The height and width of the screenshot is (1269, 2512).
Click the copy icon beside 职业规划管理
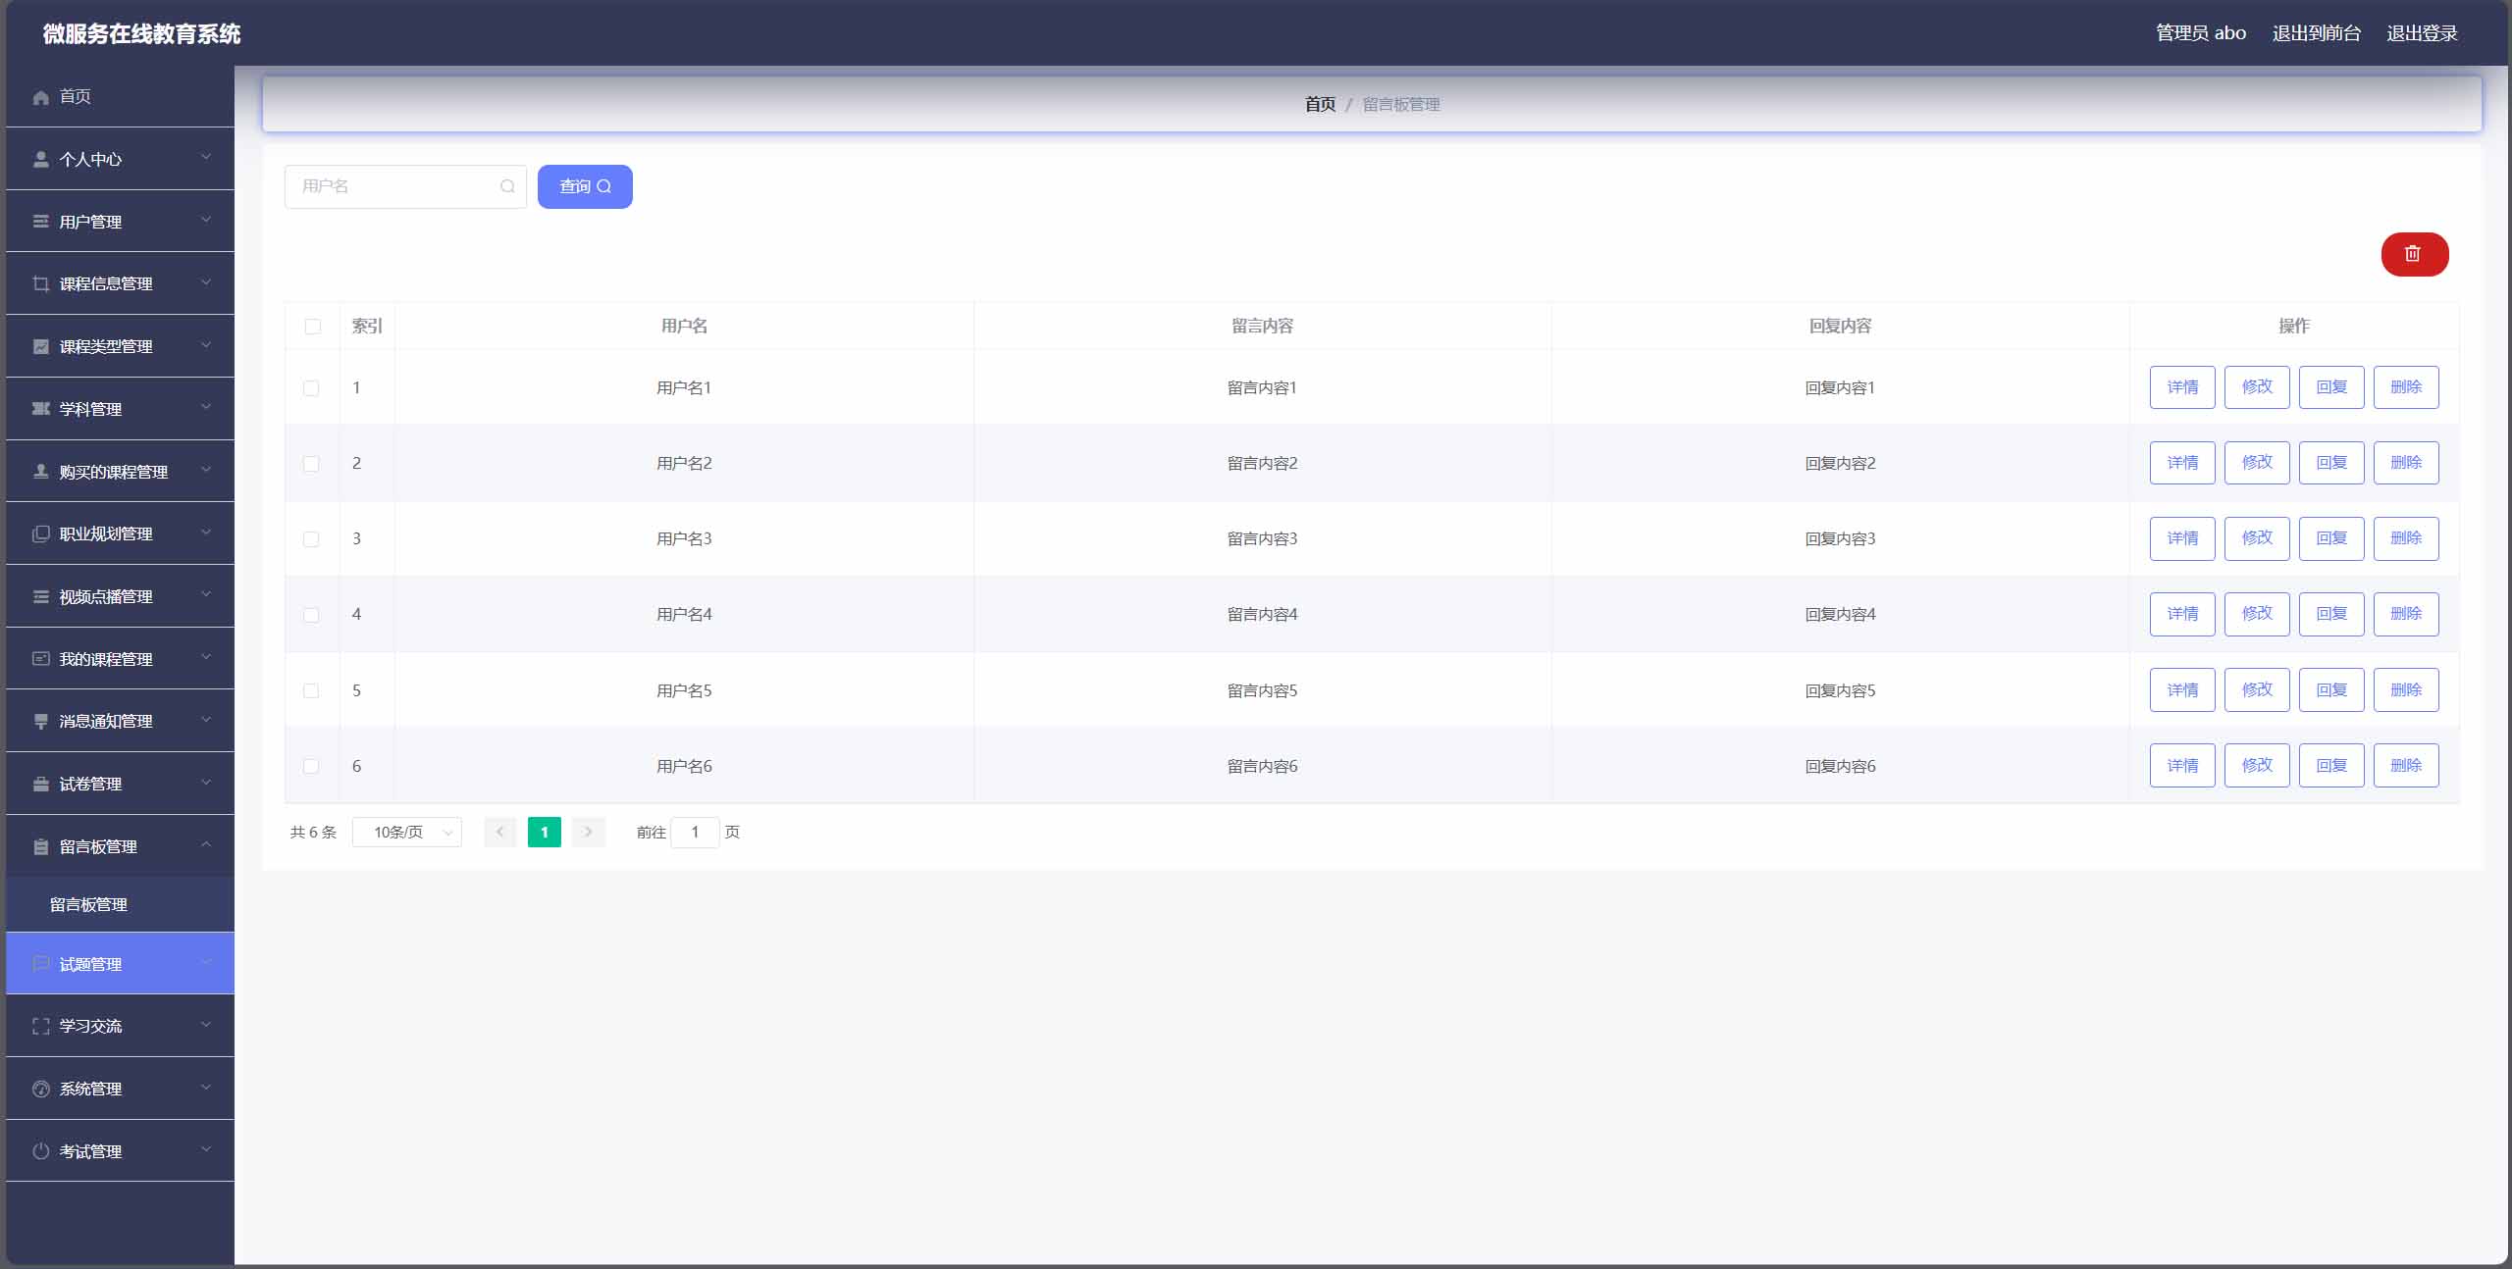point(40,533)
